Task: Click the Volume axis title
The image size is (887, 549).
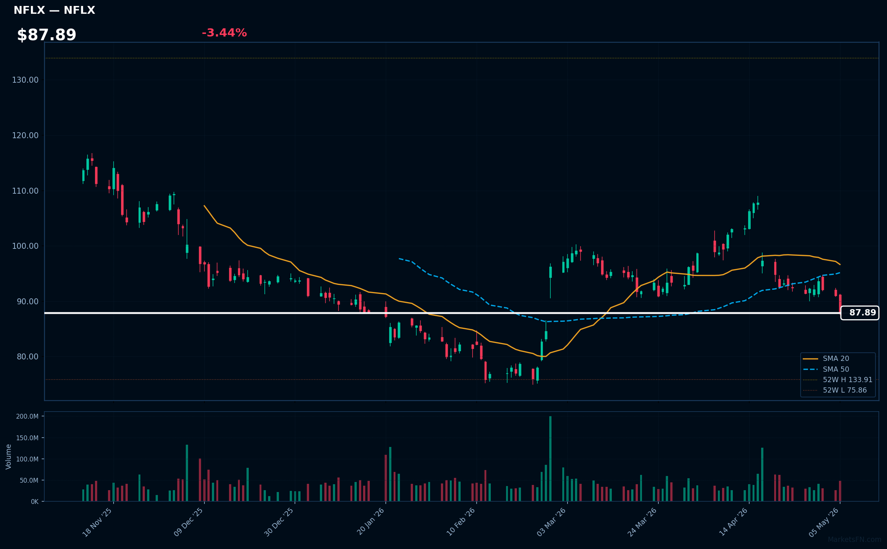Action: coord(9,457)
